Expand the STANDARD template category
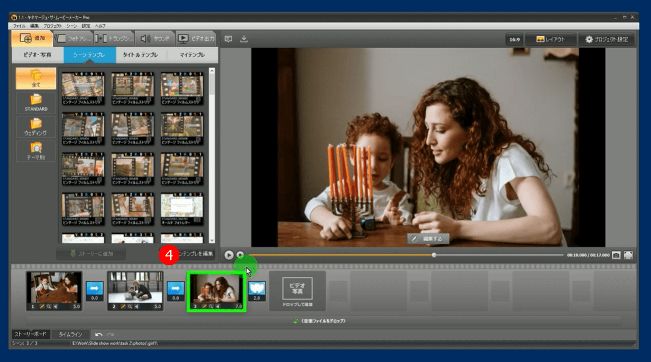 click(36, 102)
